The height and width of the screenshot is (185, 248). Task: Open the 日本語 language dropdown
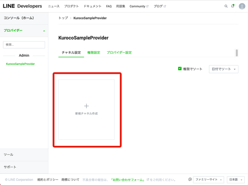point(236,180)
